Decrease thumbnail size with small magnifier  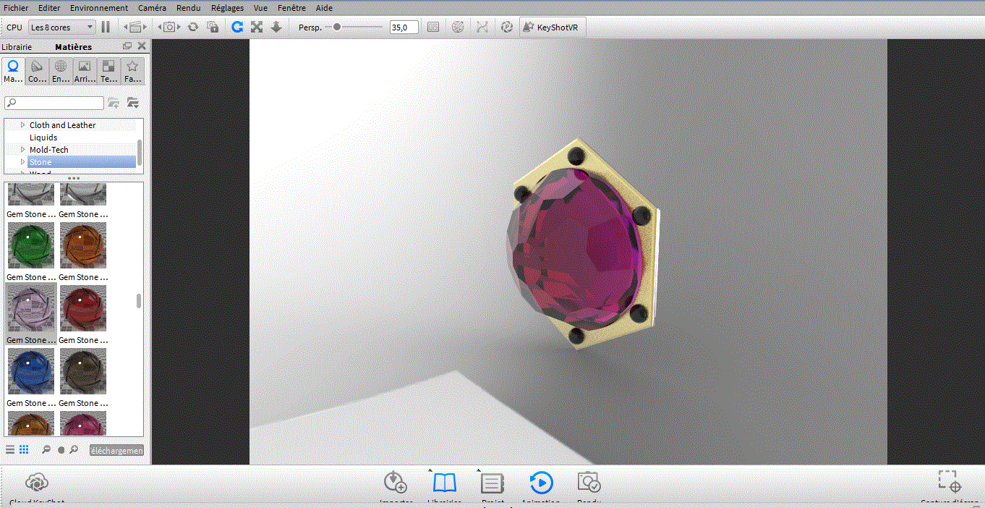pyautogui.click(x=46, y=450)
